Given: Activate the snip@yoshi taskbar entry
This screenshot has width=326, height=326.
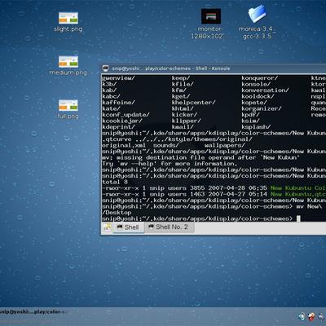Looking at the screenshot, I should [33, 311].
